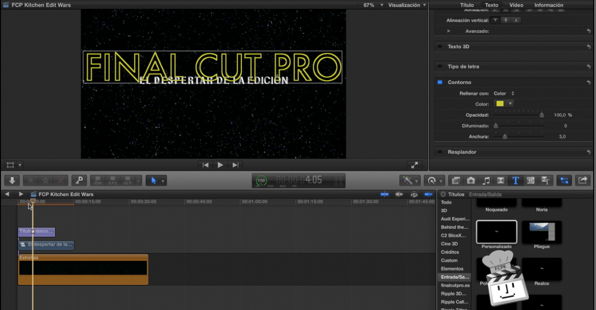Toggle the Titles Browser T icon
Viewport: 596px width, 310px height.
click(515, 180)
